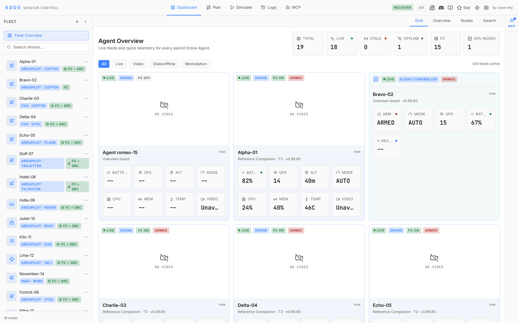518x323 pixels.
Task: Select the All filter chip
Action: pyautogui.click(x=104, y=64)
